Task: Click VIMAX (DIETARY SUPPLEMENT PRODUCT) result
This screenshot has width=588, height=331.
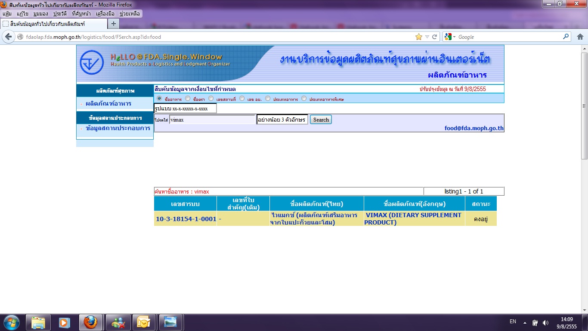Action: [x=413, y=219]
